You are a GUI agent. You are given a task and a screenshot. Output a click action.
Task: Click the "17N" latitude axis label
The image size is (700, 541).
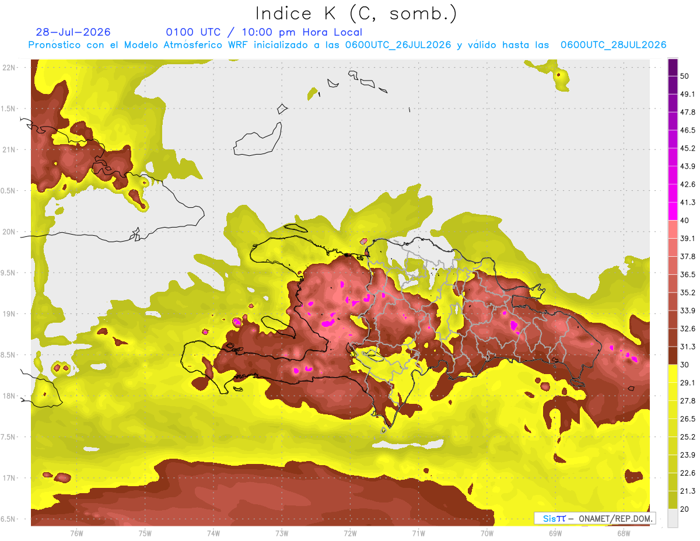[9, 478]
